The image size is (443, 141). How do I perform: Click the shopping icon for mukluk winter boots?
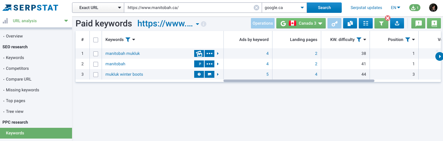tap(209, 74)
